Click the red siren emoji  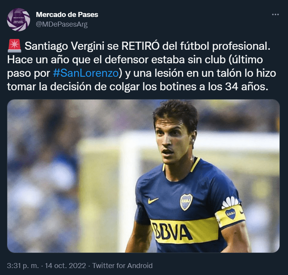[15, 46]
